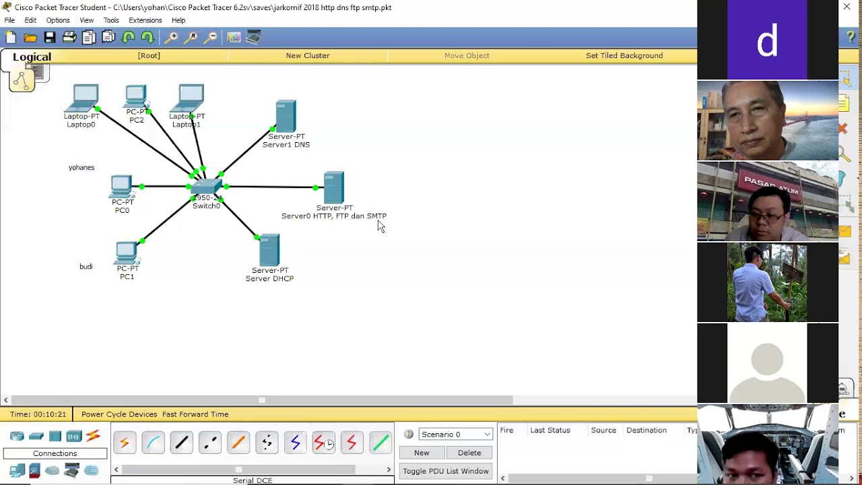Select the Routers device category

(18, 436)
